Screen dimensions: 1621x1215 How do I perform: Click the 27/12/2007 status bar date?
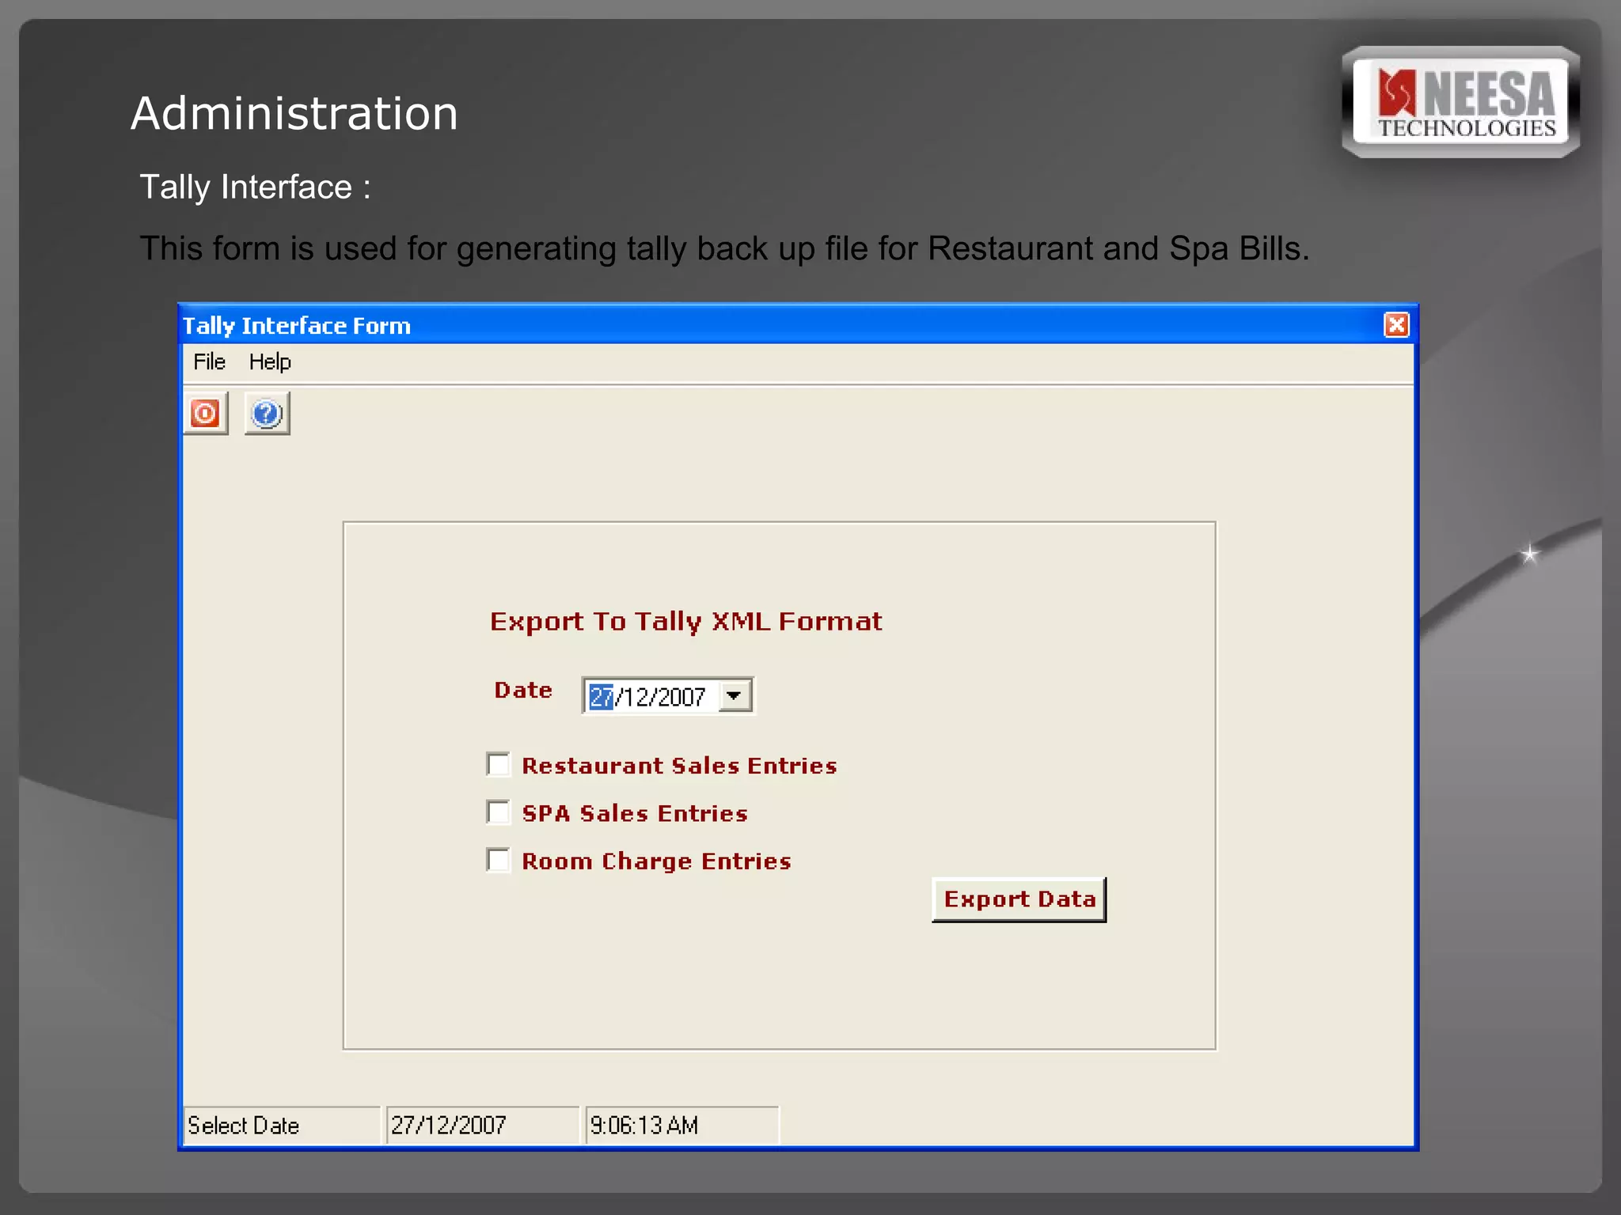click(483, 1125)
